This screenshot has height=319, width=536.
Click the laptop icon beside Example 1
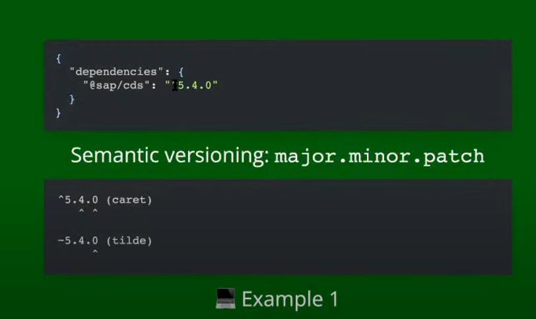pos(226,299)
